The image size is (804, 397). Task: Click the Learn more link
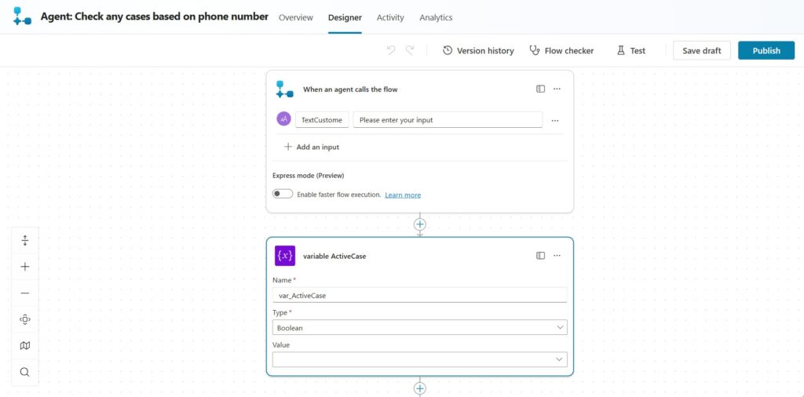[x=403, y=195]
